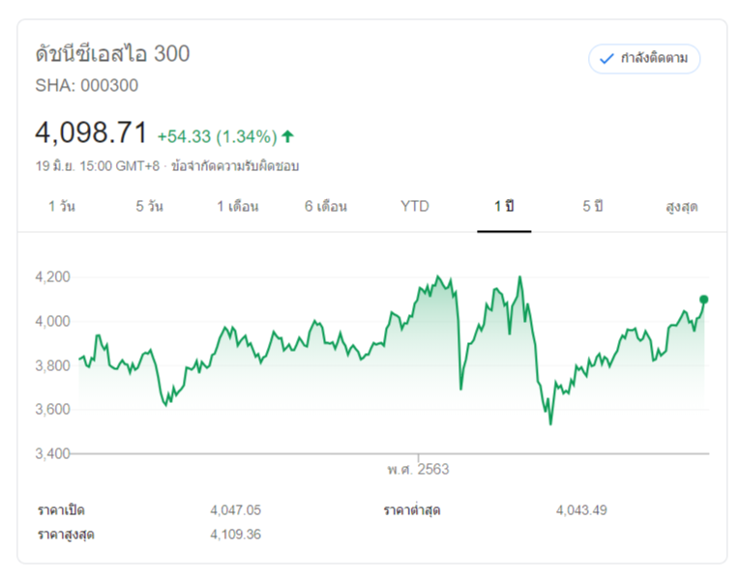Click the ราคาเปิด value 4,047.05
This screenshot has width=738, height=579.
coord(235,509)
